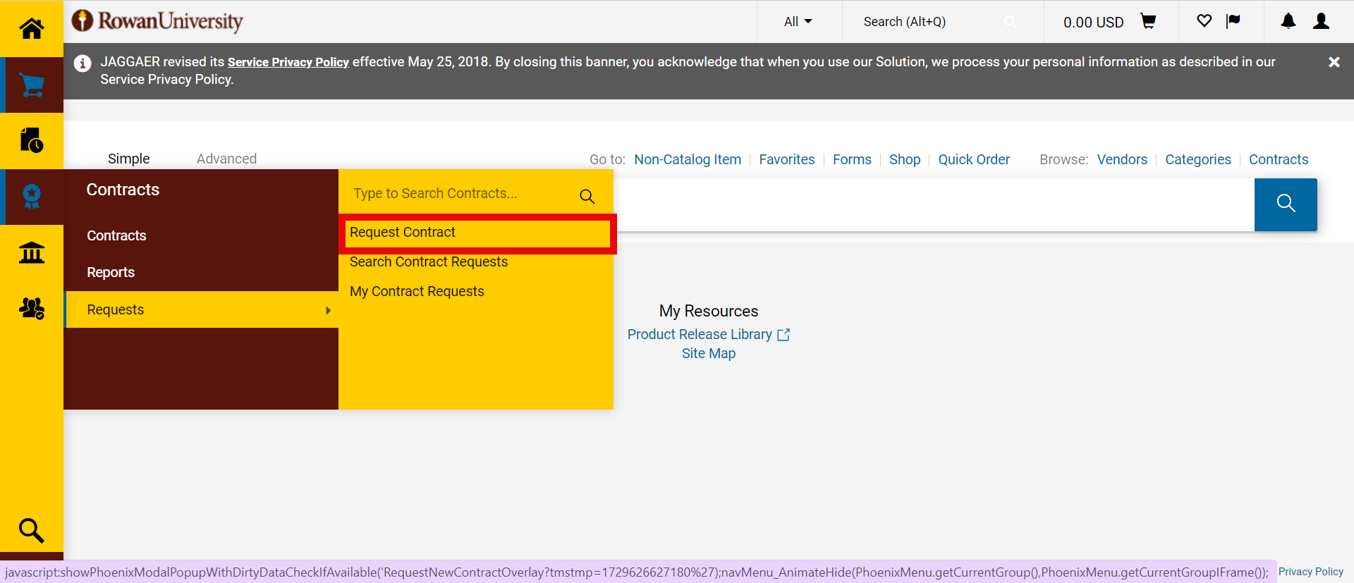Go to Forms link
The width and height of the screenshot is (1354, 583).
click(x=852, y=159)
